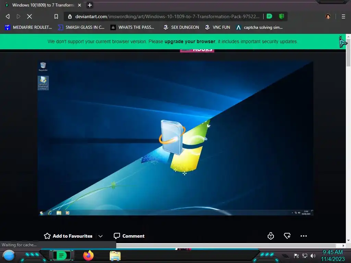Click the Windows transformation pack preview image
Viewport: 351px width, 263px height.
[175, 138]
